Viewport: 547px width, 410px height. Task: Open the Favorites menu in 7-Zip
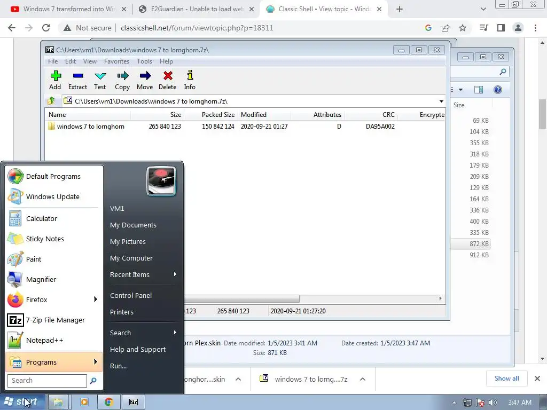(116, 61)
